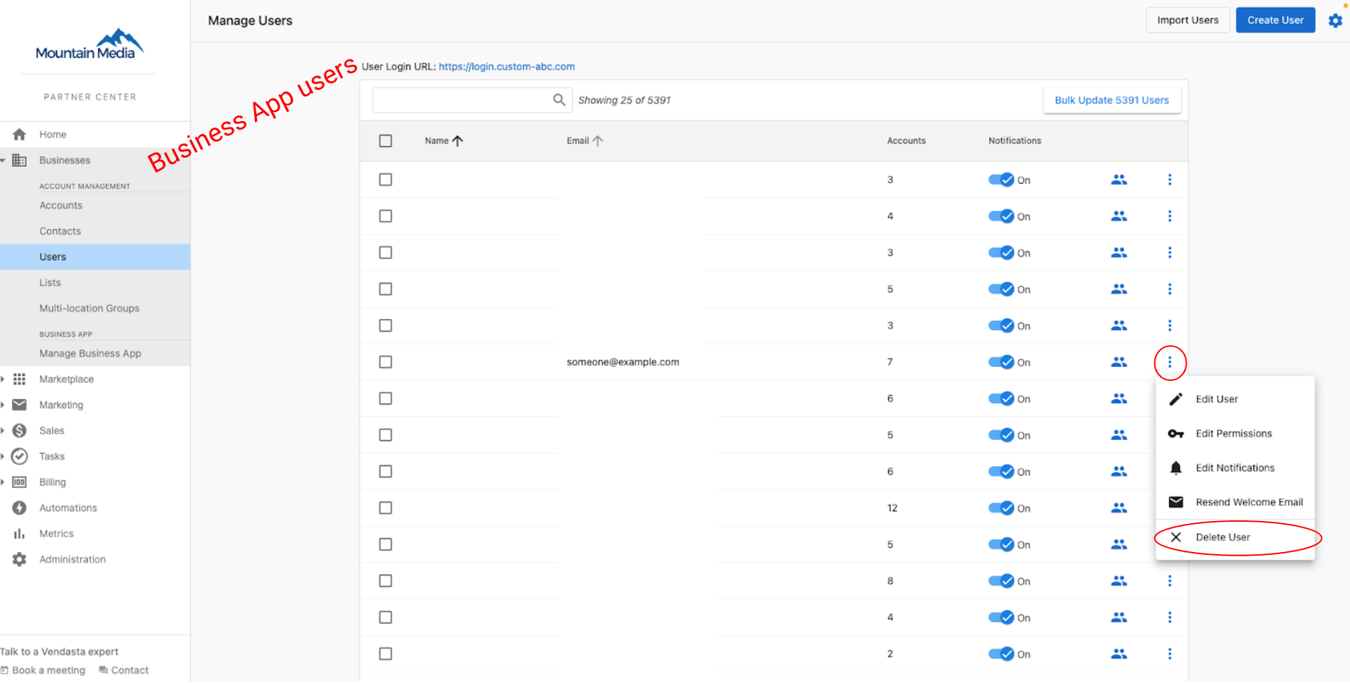This screenshot has width=1350, height=683.
Task: Click the key icon for Edit Permissions
Action: click(x=1176, y=434)
